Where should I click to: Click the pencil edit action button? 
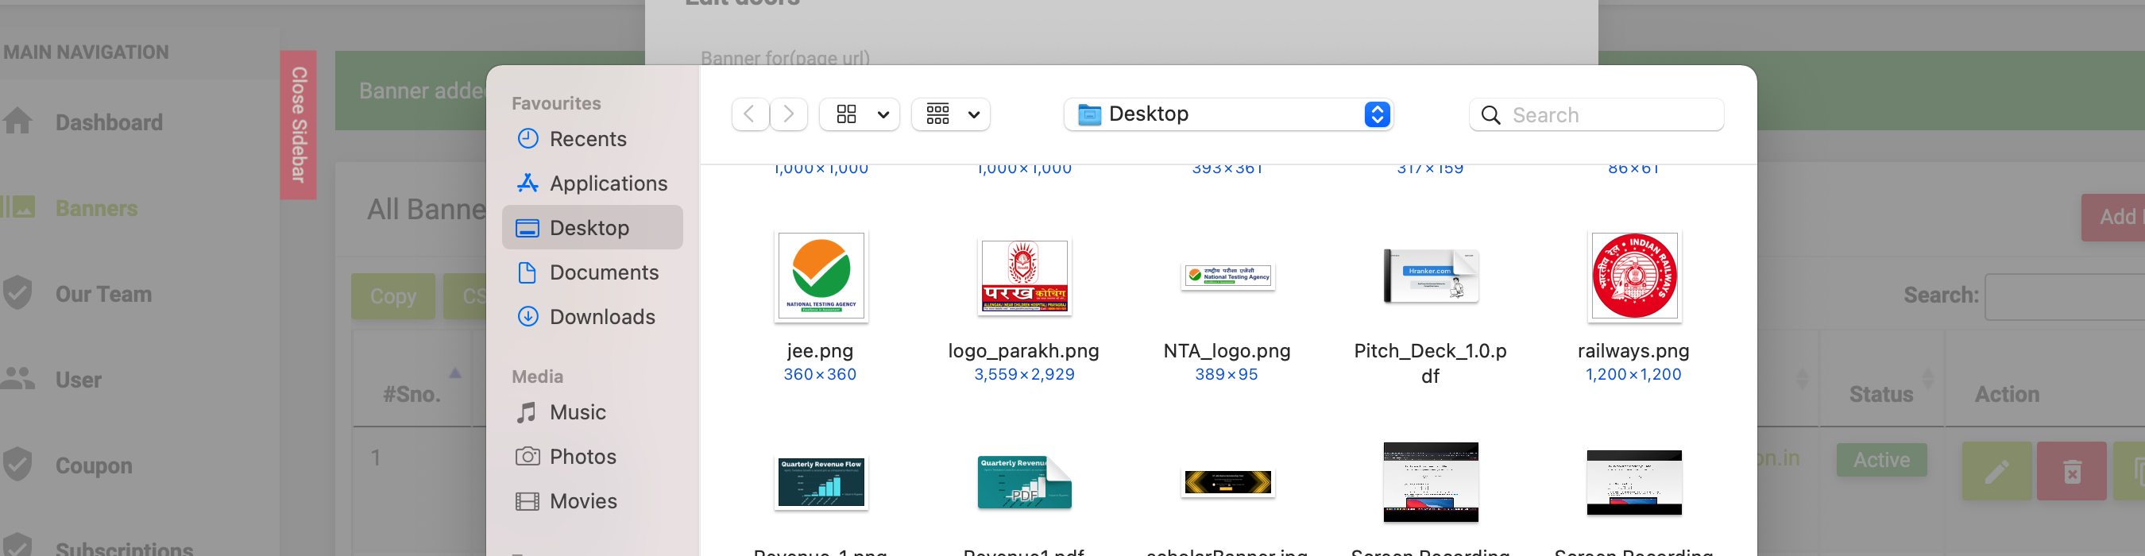(1996, 471)
